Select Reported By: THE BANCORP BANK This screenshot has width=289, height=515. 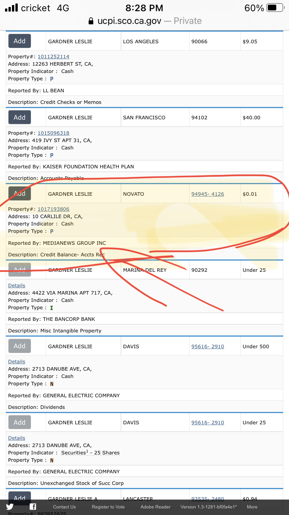point(52,319)
